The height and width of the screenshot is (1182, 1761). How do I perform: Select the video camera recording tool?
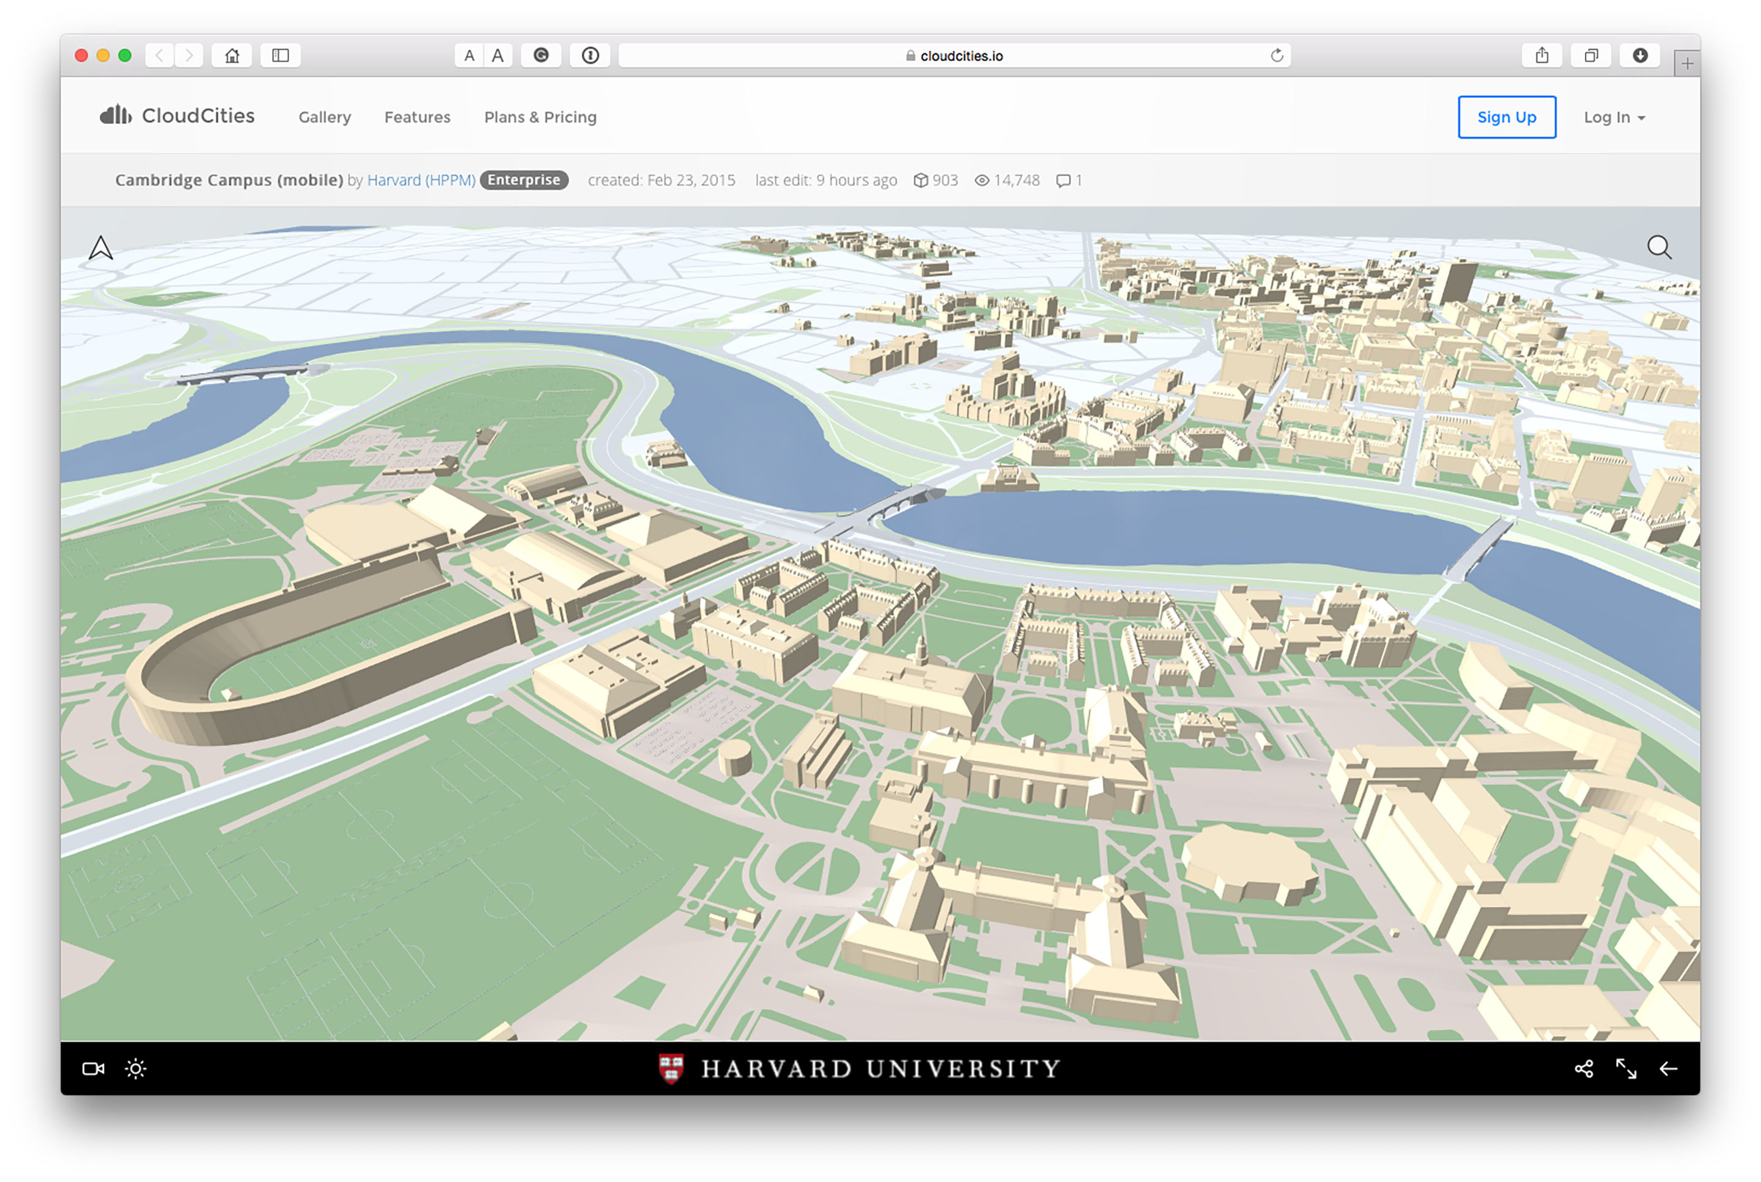click(93, 1069)
